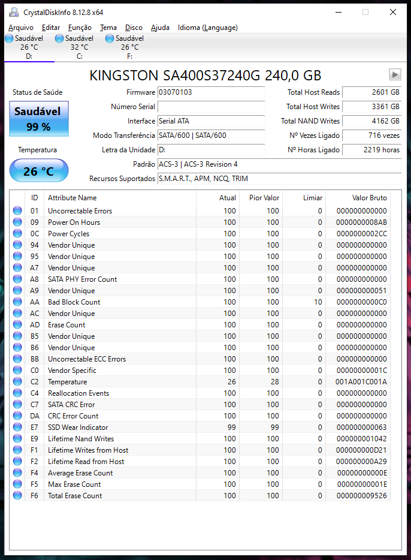Viewport: 411px width, 560px height.
Task: Select the SSD Wear Indicator attribute name
Action: 78,427
